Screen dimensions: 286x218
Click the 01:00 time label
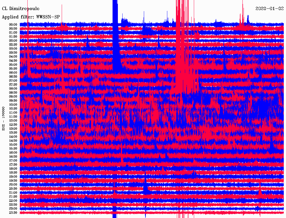[13, 32]
